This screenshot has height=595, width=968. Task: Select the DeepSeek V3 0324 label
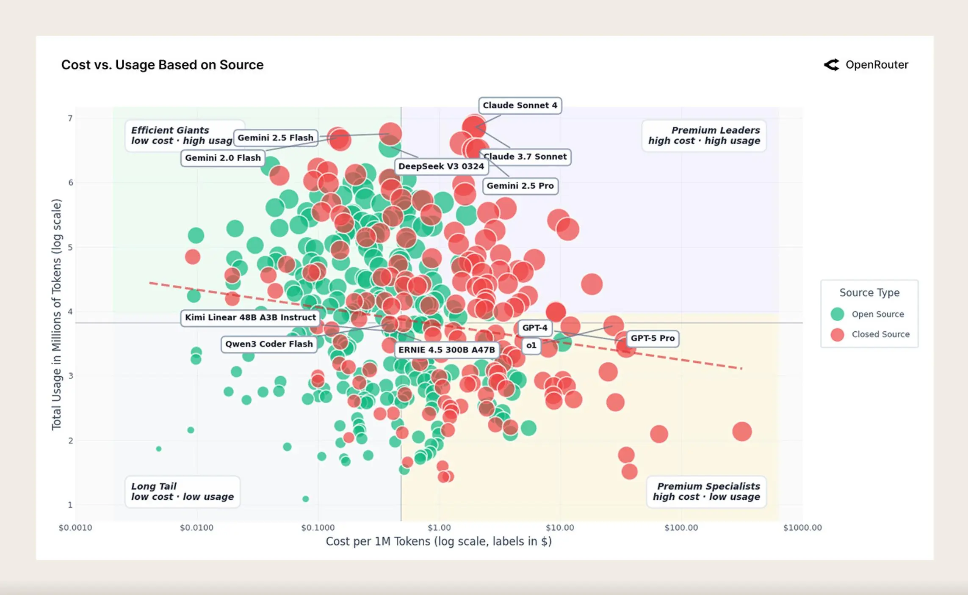441,166
